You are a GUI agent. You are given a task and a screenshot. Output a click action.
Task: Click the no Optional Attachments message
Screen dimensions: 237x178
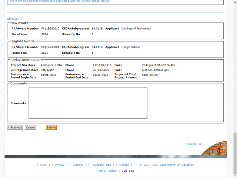click(60, 1)
